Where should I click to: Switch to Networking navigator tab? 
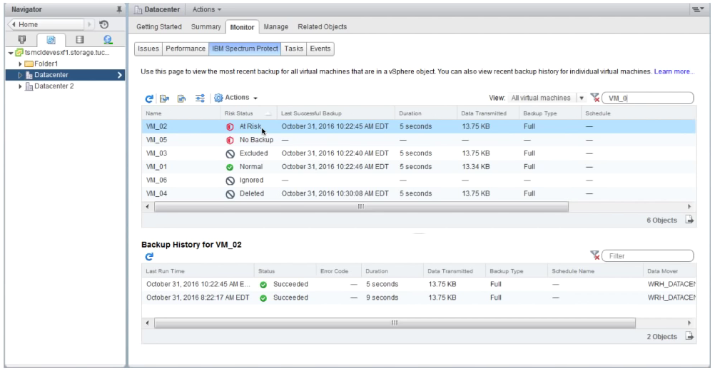coord(108,40)
